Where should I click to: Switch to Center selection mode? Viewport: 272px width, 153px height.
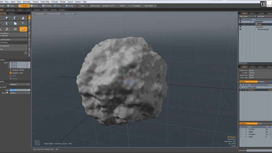point(70,6)
